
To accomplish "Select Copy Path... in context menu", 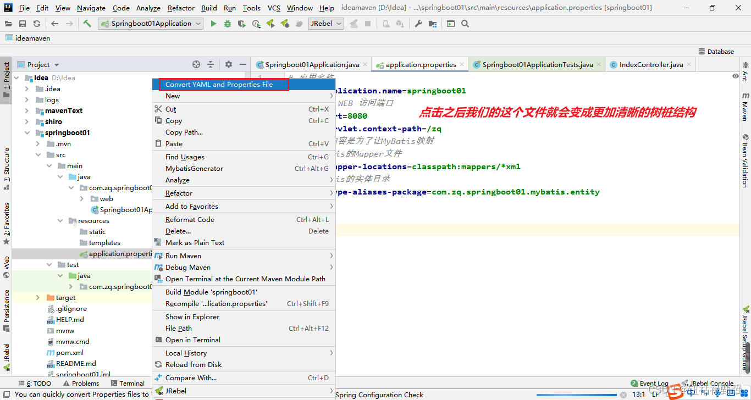I will 244,132.
